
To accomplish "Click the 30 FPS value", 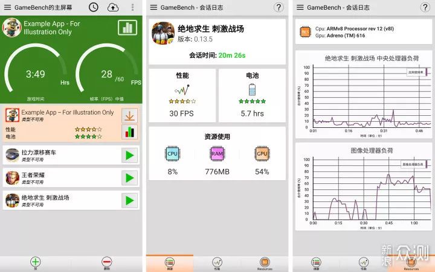I will [x=181, y=113].
